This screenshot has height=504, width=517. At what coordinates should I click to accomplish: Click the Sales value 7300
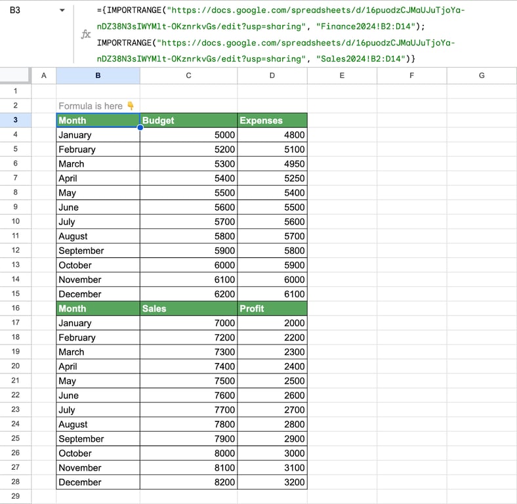pyautogui.click(x=188, y=352)
